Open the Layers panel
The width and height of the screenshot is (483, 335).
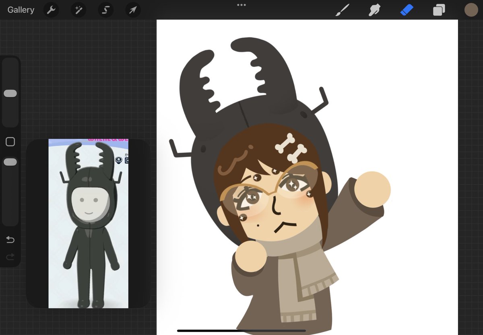pos(439,10)
